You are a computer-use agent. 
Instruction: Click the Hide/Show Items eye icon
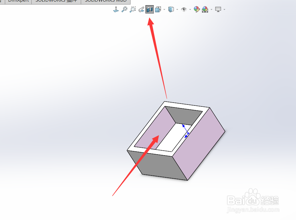(x=184, y=9)
